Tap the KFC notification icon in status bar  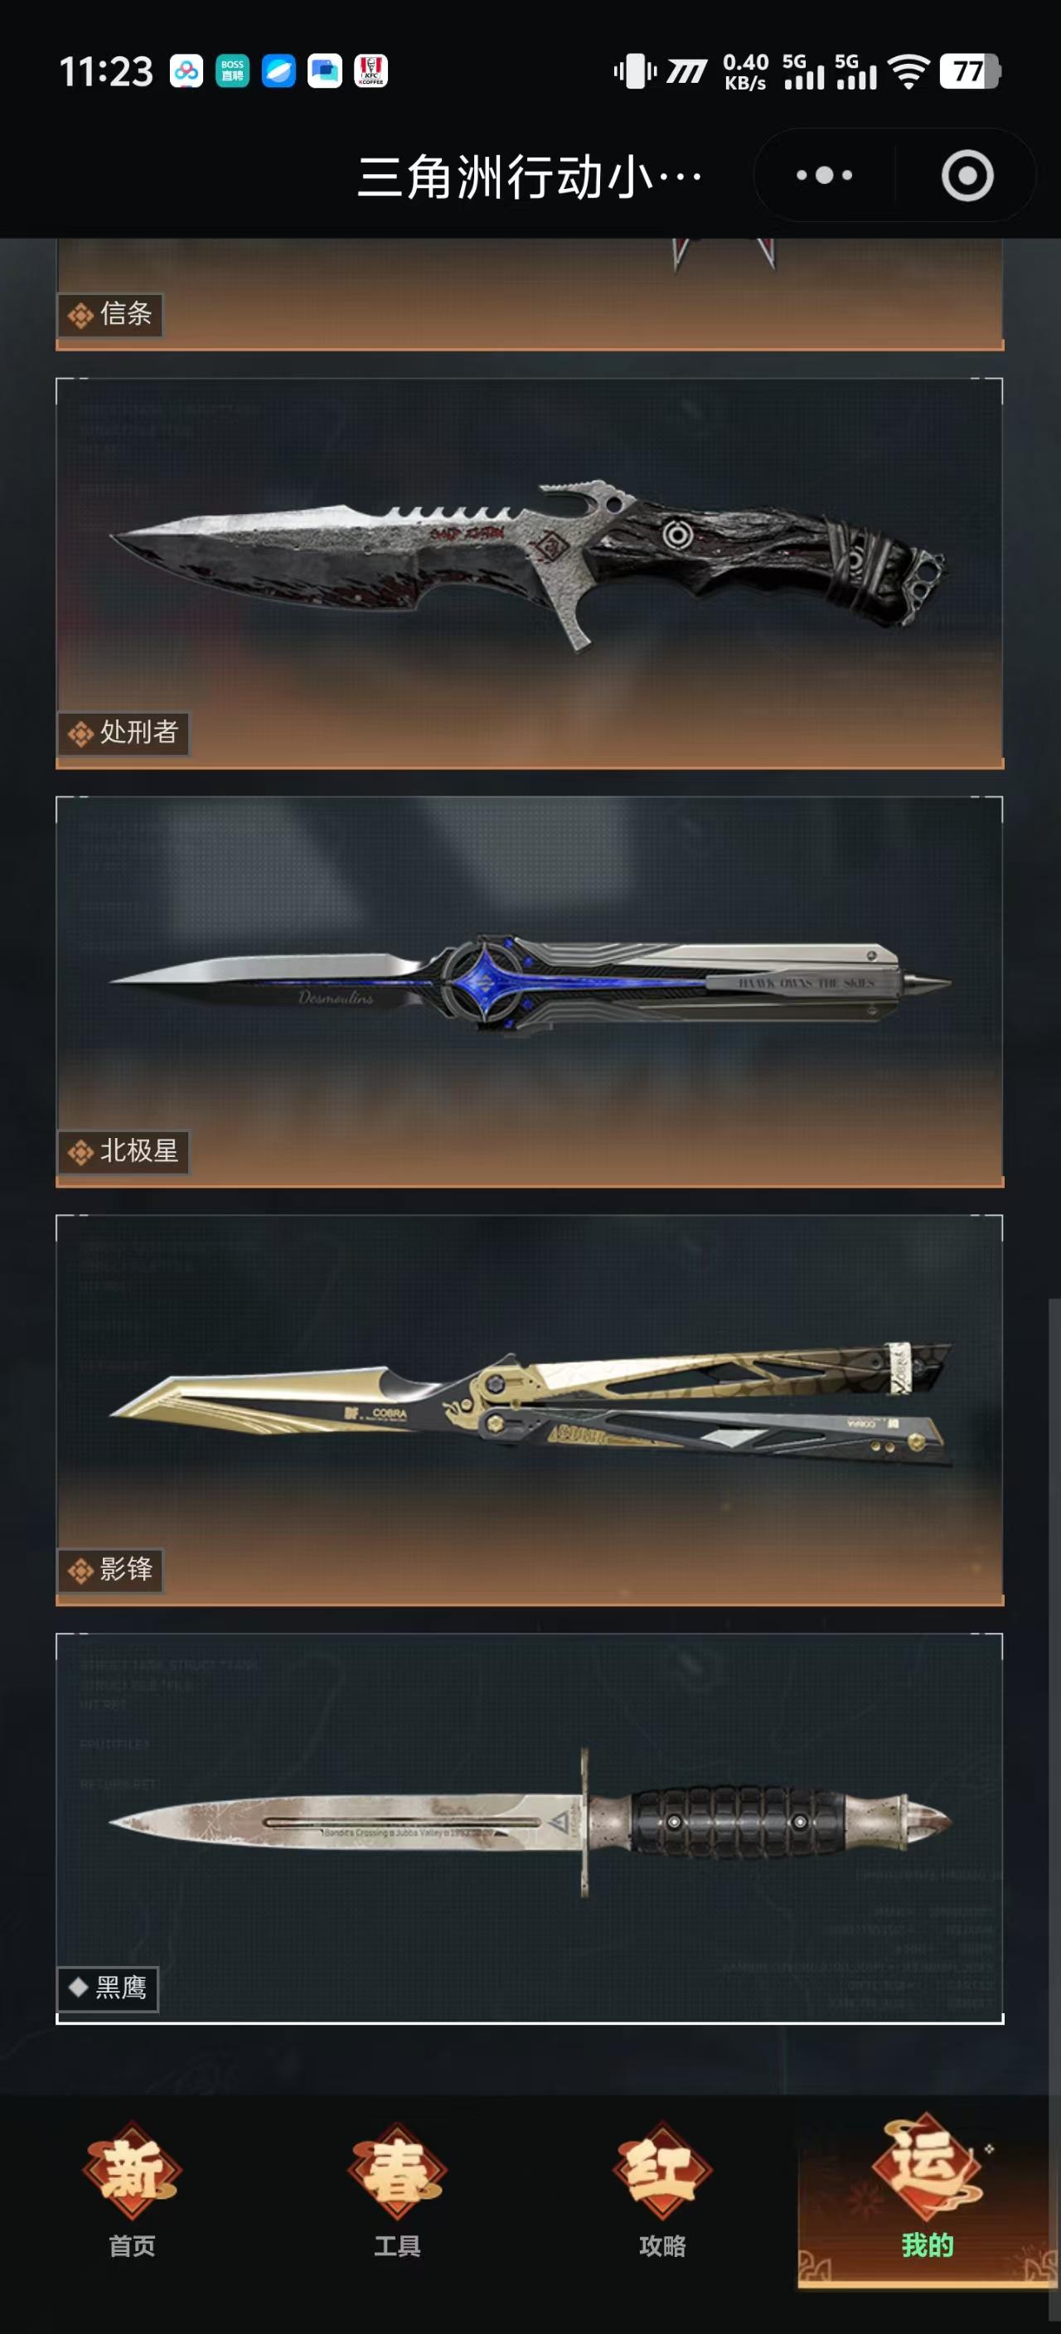pyautogui.click(x=371, y=70)
